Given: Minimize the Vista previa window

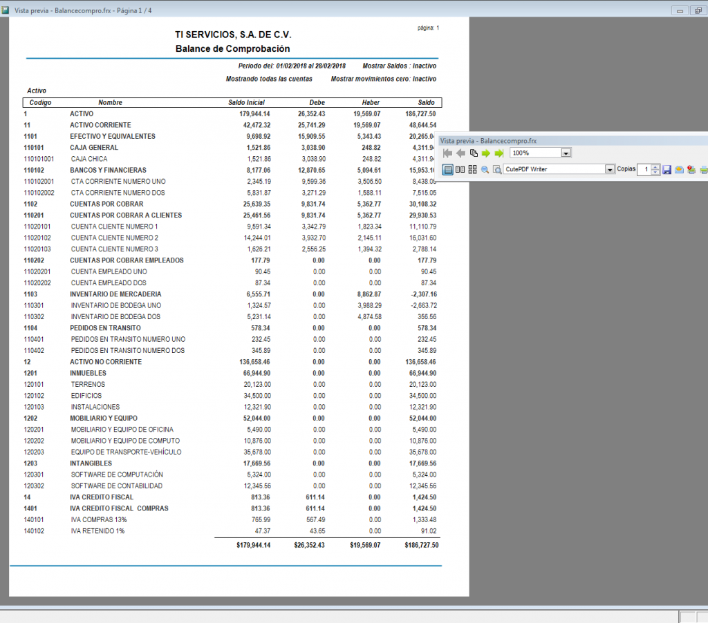Looking at the screenshot, I should (680, 10).
